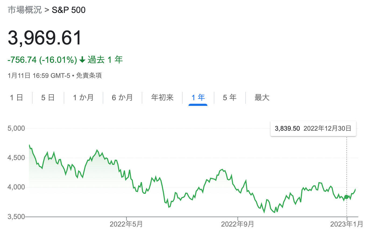
Task: Select the 5 日 time range tab
Action: click(48, 97)
